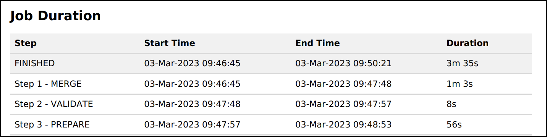The height and width of the screenshot is (137, 547).
Task: Select the 1m 3s duration value
Action: point(460,84)
